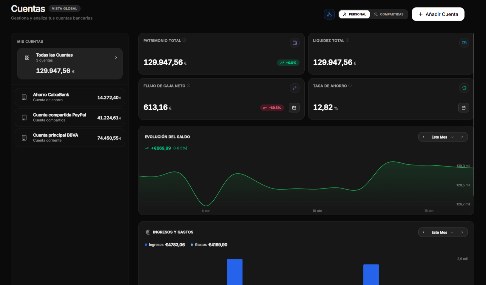Click the first blue income bar in the chart
The height and width of the screenshot is (285, 486).
coord(235,272)
